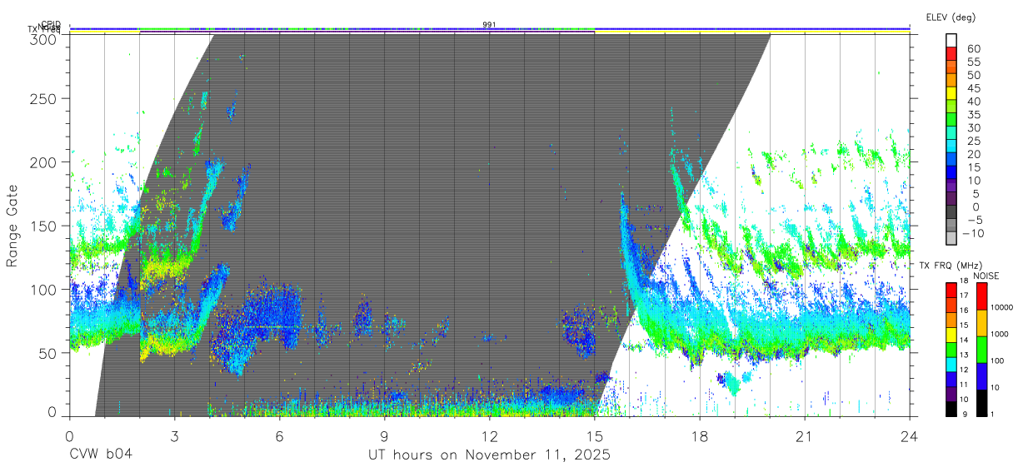The image size is (1023, 472).
Task: Click the 200 tick on the Range Gate axis
Action: click(x=42, y=162)
